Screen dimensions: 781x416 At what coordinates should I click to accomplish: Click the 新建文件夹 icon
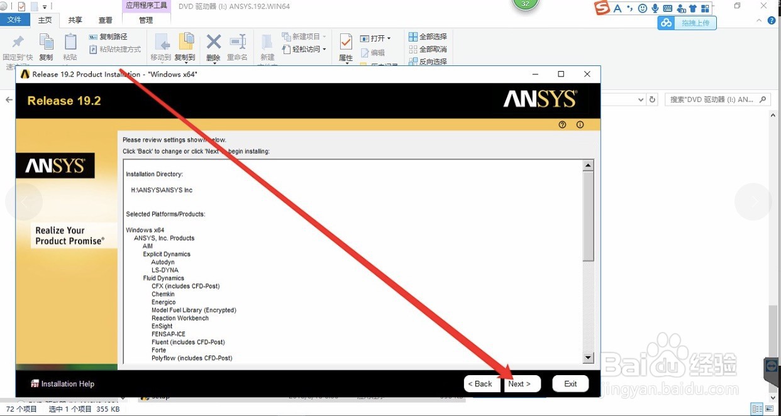tap(267, 41)
